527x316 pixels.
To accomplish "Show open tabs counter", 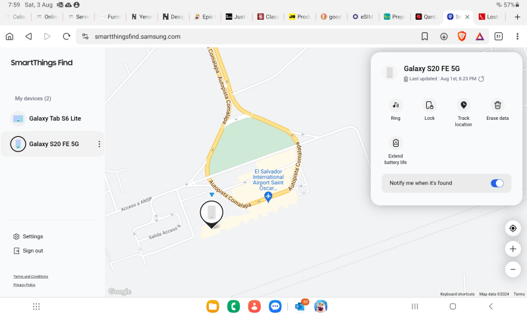I will point(499,37).
